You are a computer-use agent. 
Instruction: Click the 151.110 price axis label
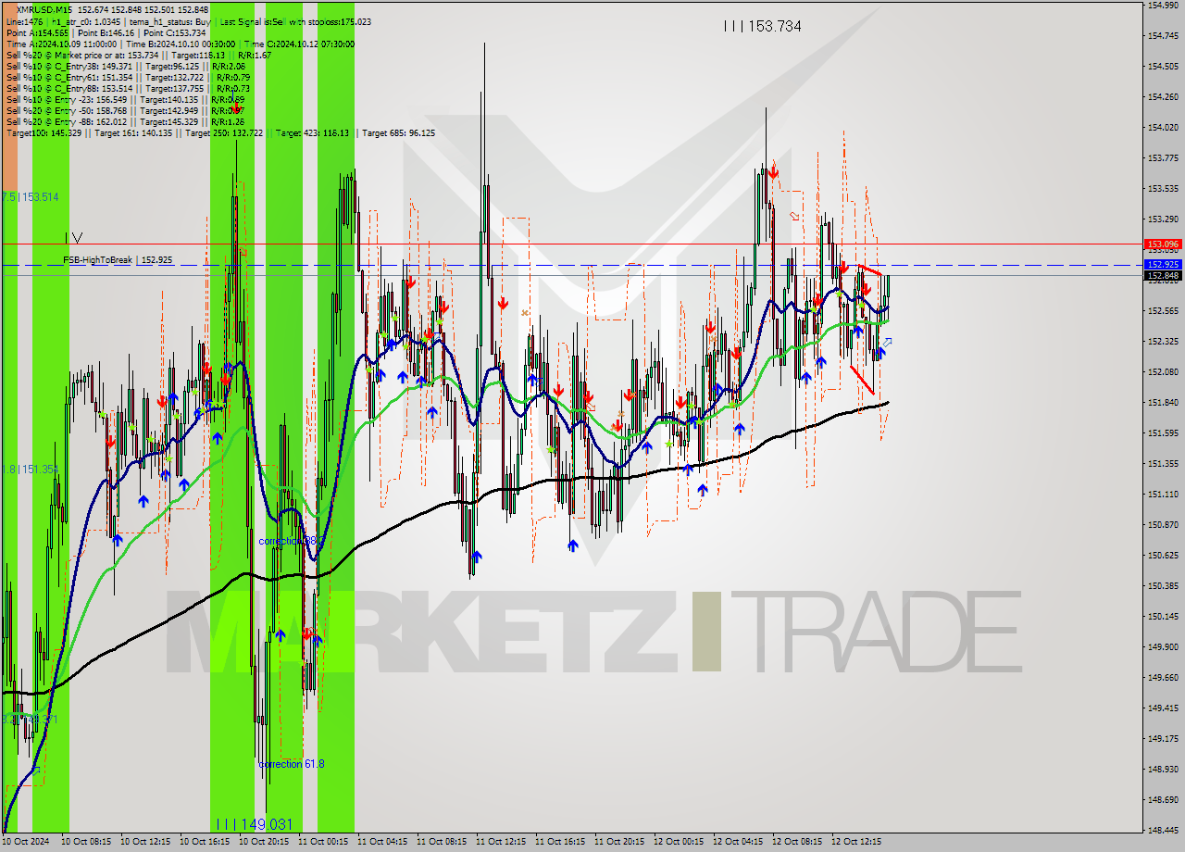click(x=1163, y=494)
